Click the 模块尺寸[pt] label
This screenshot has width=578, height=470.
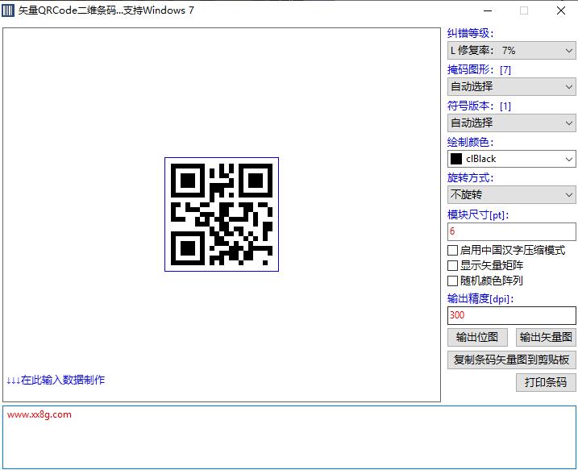click(478, 214)
